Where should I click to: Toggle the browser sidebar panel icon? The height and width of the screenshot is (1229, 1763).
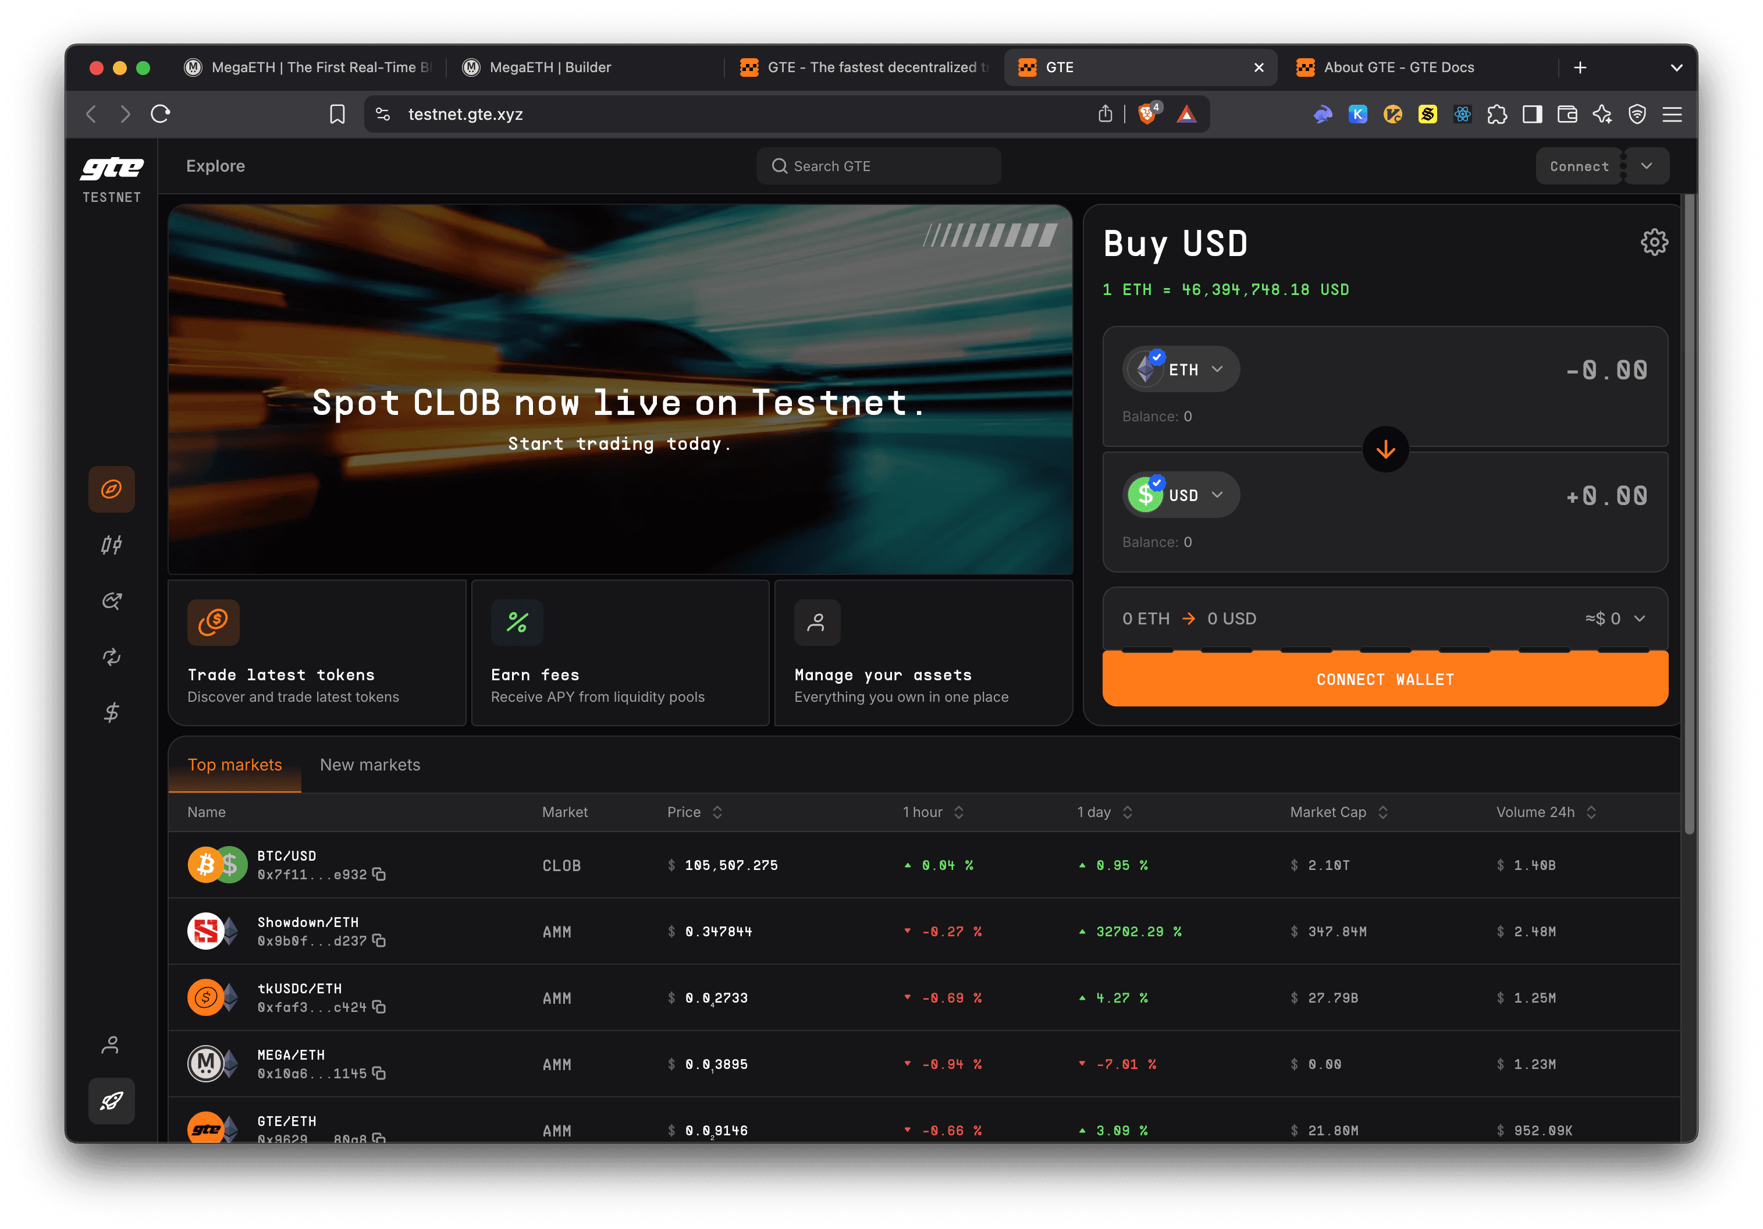[1532, 115]
